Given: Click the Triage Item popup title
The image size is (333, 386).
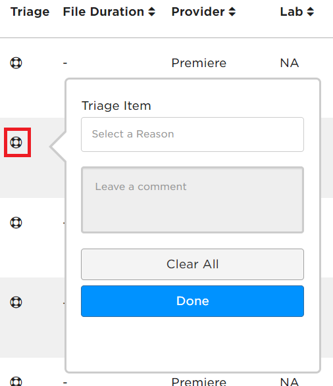Looking at the screenshot, I should [116, 106].
